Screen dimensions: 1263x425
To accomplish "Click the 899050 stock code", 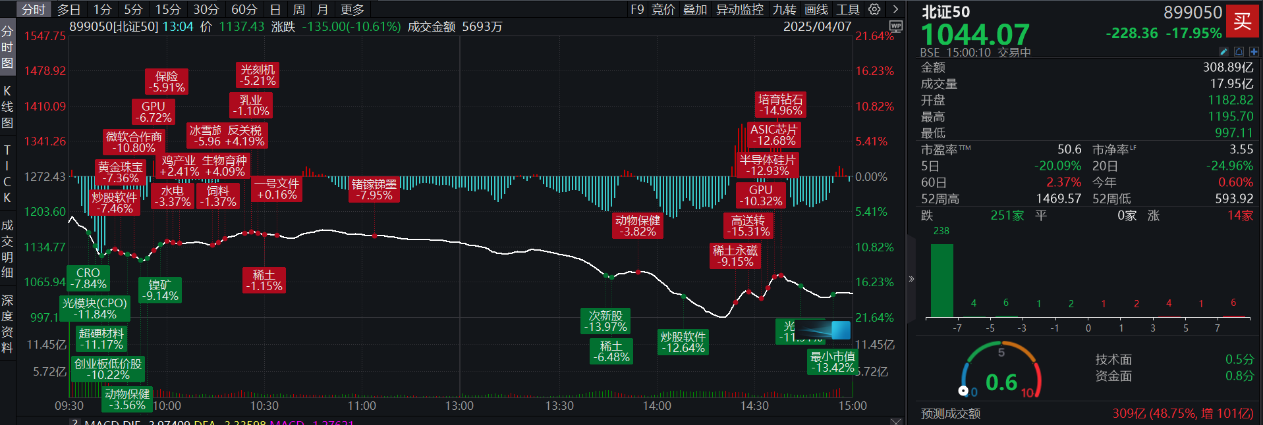I will [x=1193, y=12].
